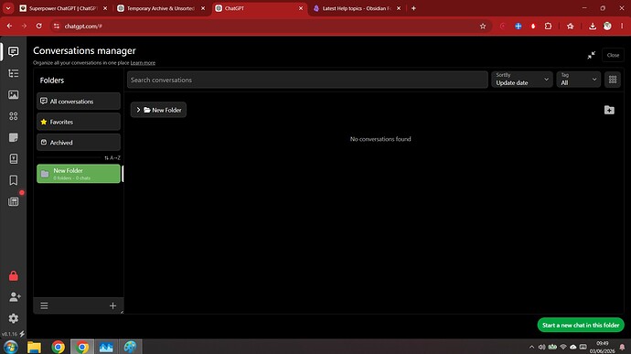Open the sticky note sidebar icon
Screen dimensions: 631x354
[x=14, y=137]
